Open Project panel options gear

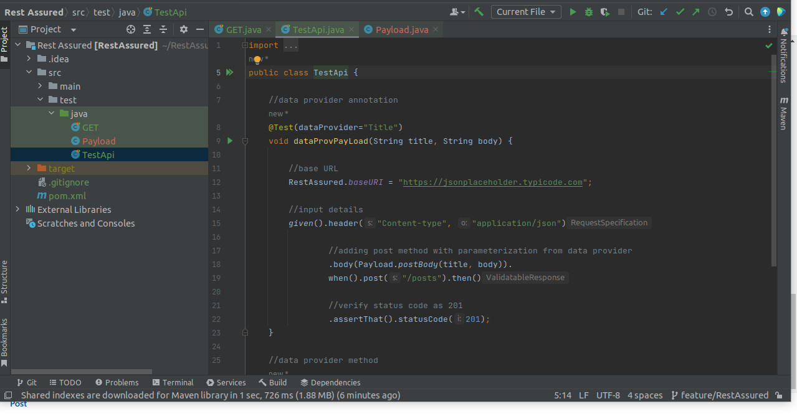[x=184, y=29]
